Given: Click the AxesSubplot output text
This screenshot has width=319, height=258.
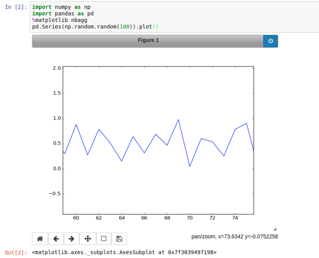Looking at the screenshot, I should click(x=124, y=252).
